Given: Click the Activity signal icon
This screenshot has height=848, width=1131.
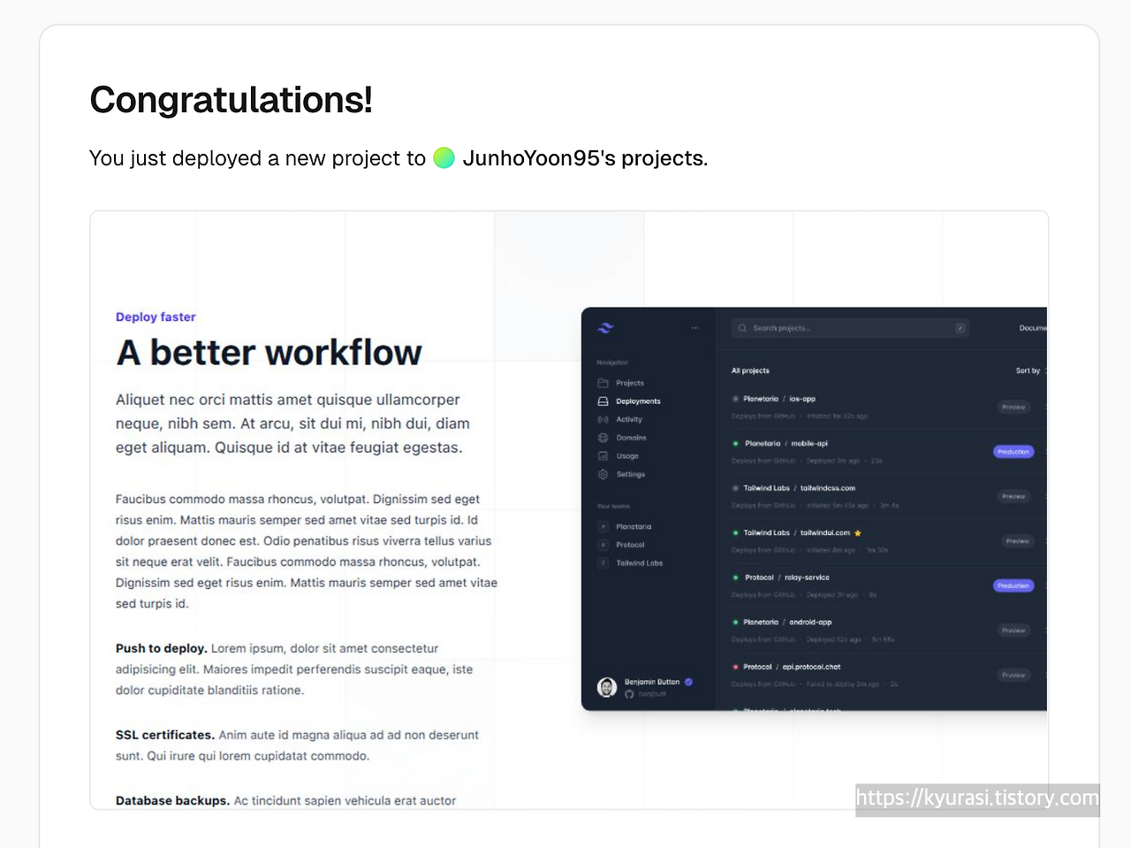Looking at the screenshot, I should 603,419.
